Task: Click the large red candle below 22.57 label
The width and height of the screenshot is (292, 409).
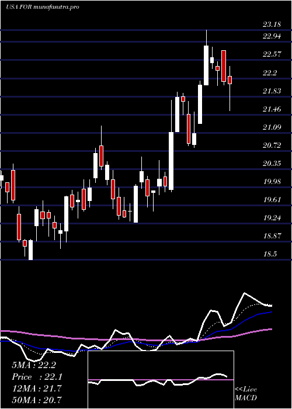Action: [x=224, y=66]
